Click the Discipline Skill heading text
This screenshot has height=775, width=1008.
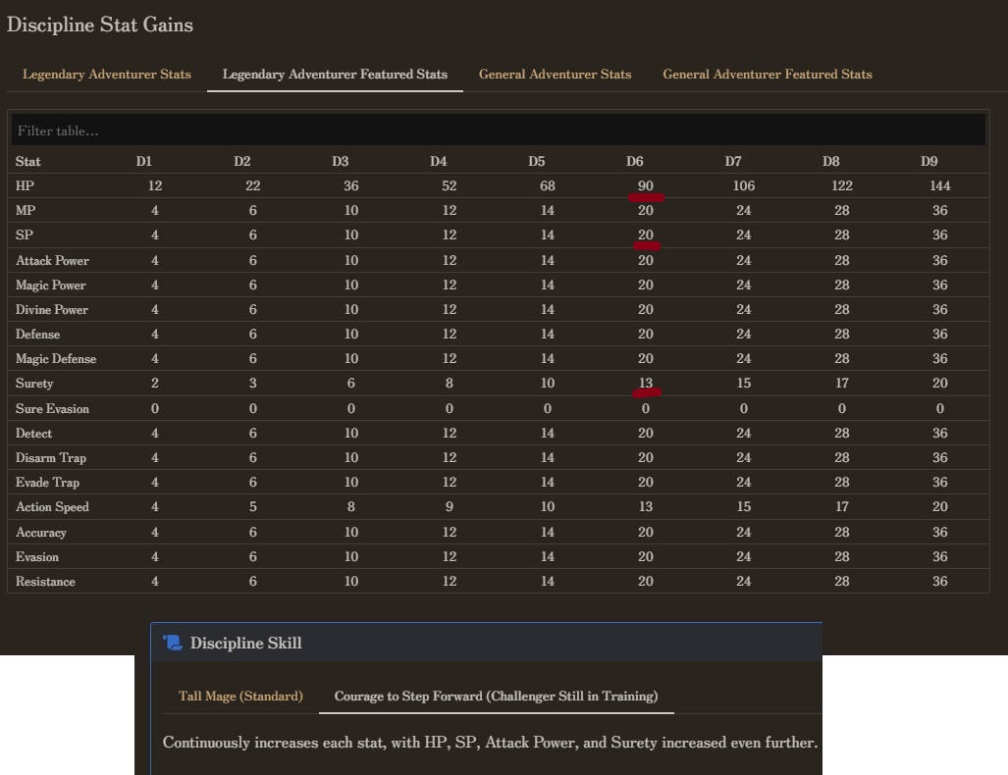(245, 643)
